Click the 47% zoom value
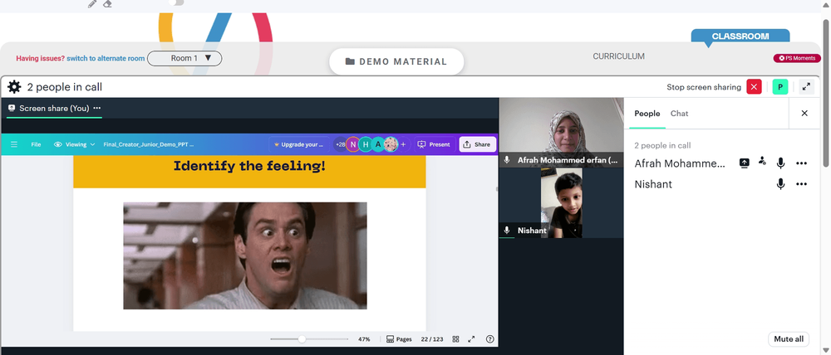 (x=364, y=339)
